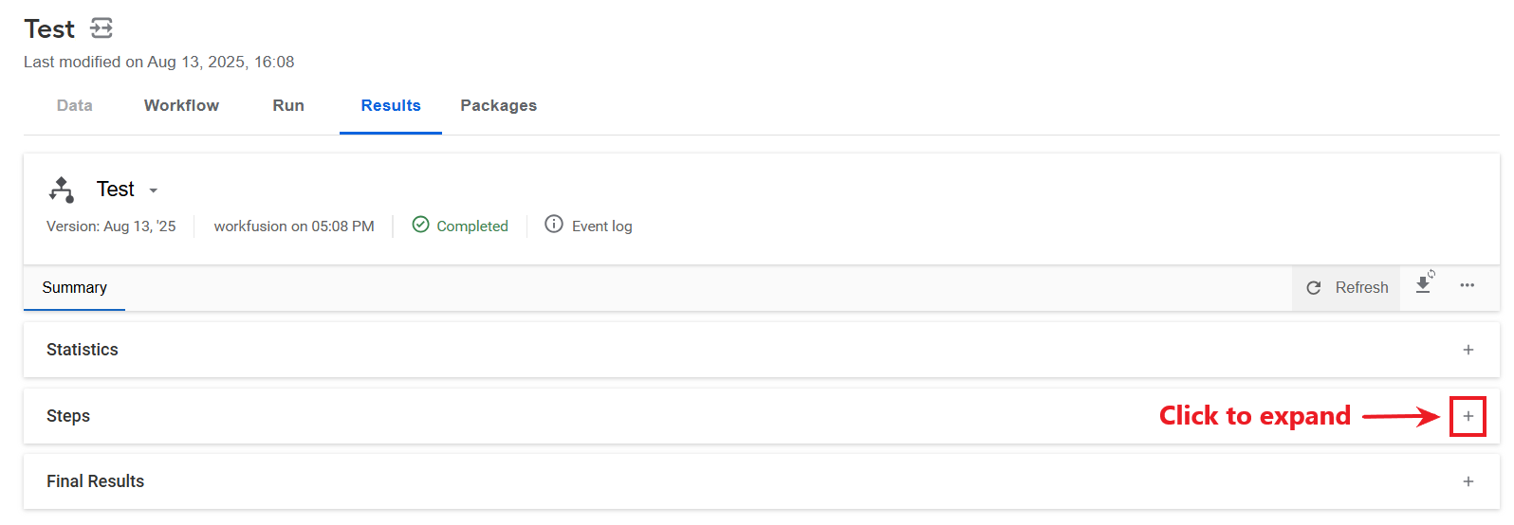
Task: Click the green Completed checkmark icon
Action: (x=421, y=225)
